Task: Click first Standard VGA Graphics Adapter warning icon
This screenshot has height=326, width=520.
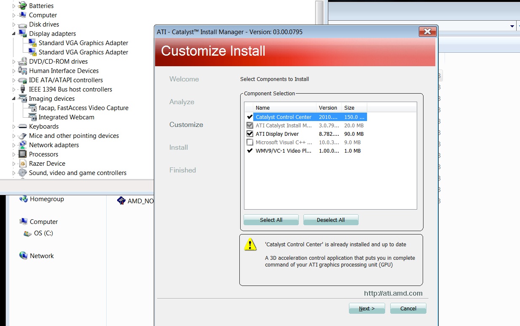Action: tap(32, 43)
